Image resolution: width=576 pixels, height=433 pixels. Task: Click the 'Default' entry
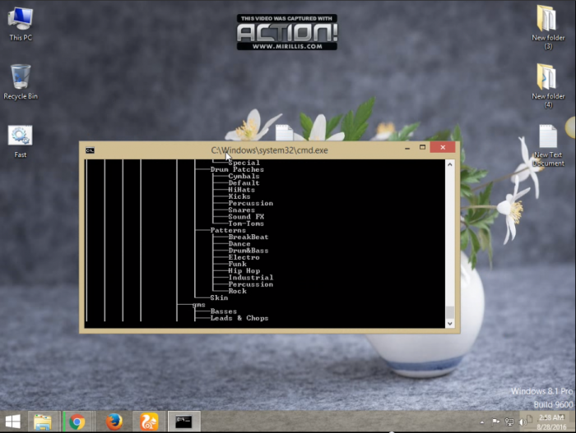tap(244, 182)
